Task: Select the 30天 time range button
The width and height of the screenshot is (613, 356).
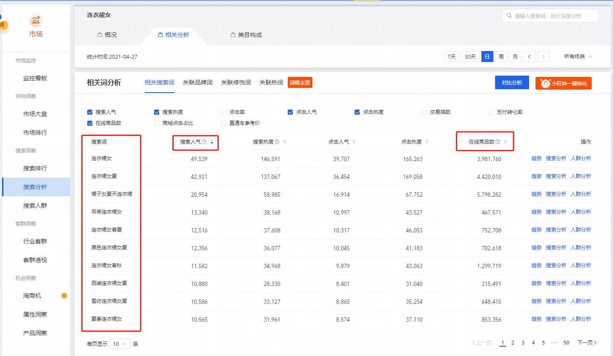Action: click(x=470, y=57)
